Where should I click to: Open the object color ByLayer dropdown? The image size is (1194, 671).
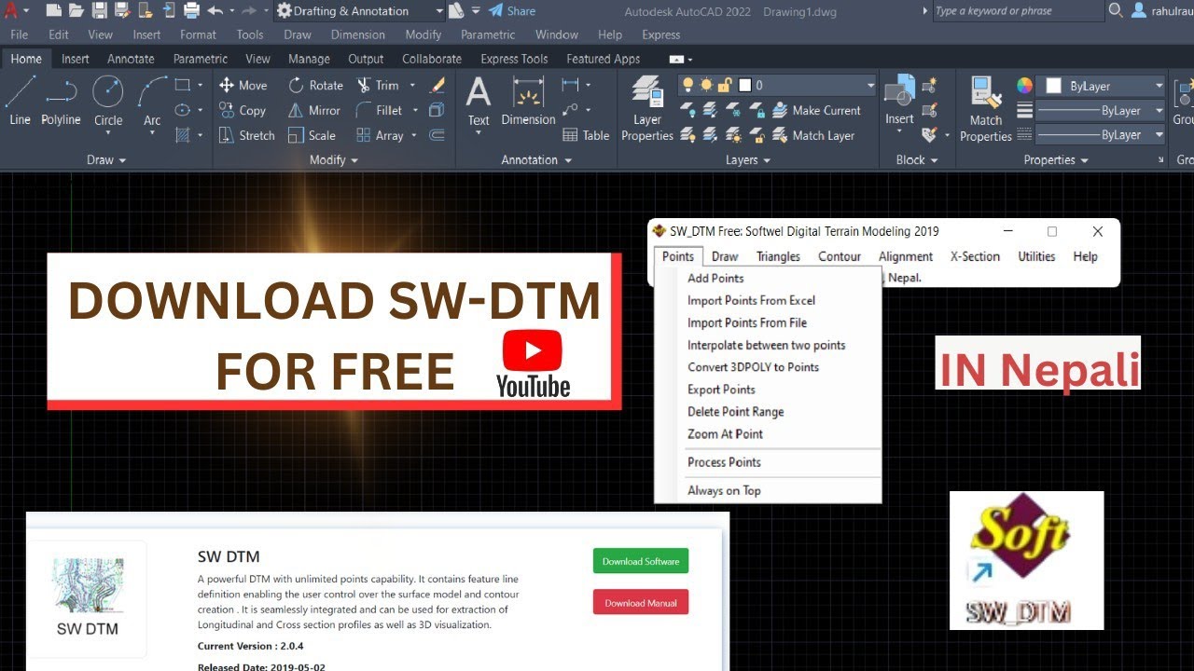(x=1159, y=86)
